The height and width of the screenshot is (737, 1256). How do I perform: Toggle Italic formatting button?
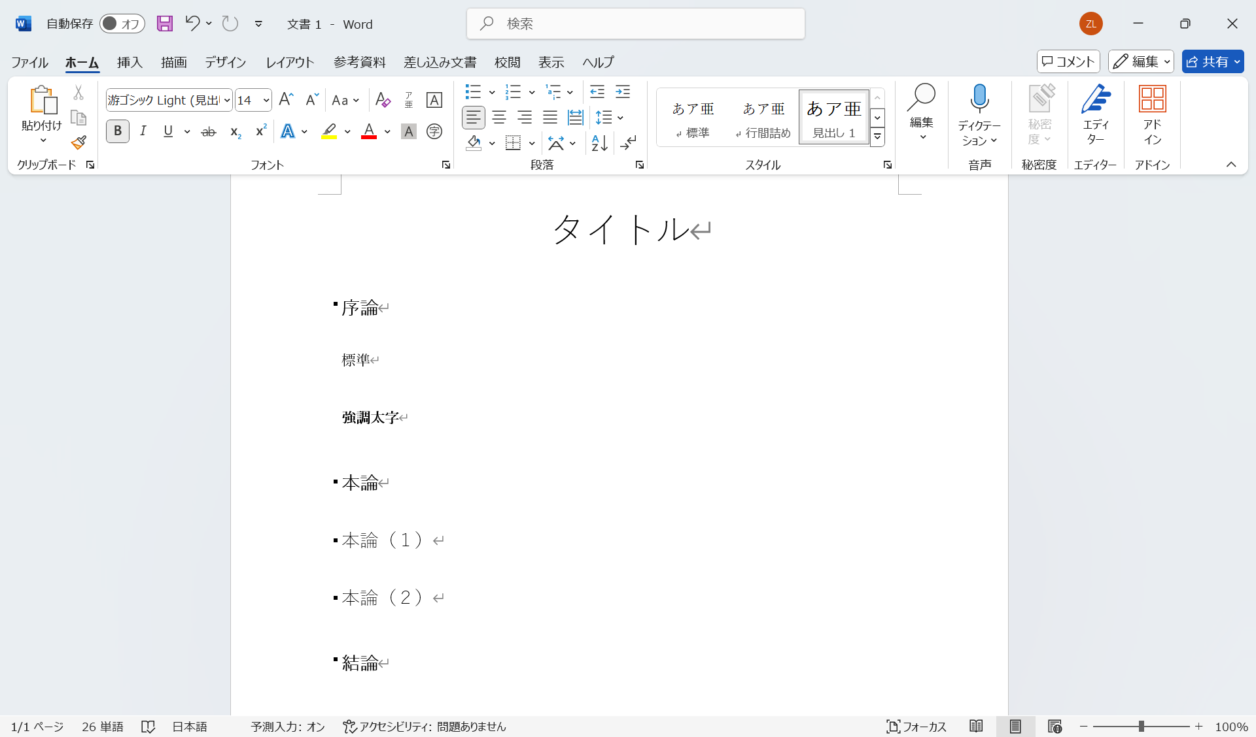pyautogui.click(x=143, y=131)
